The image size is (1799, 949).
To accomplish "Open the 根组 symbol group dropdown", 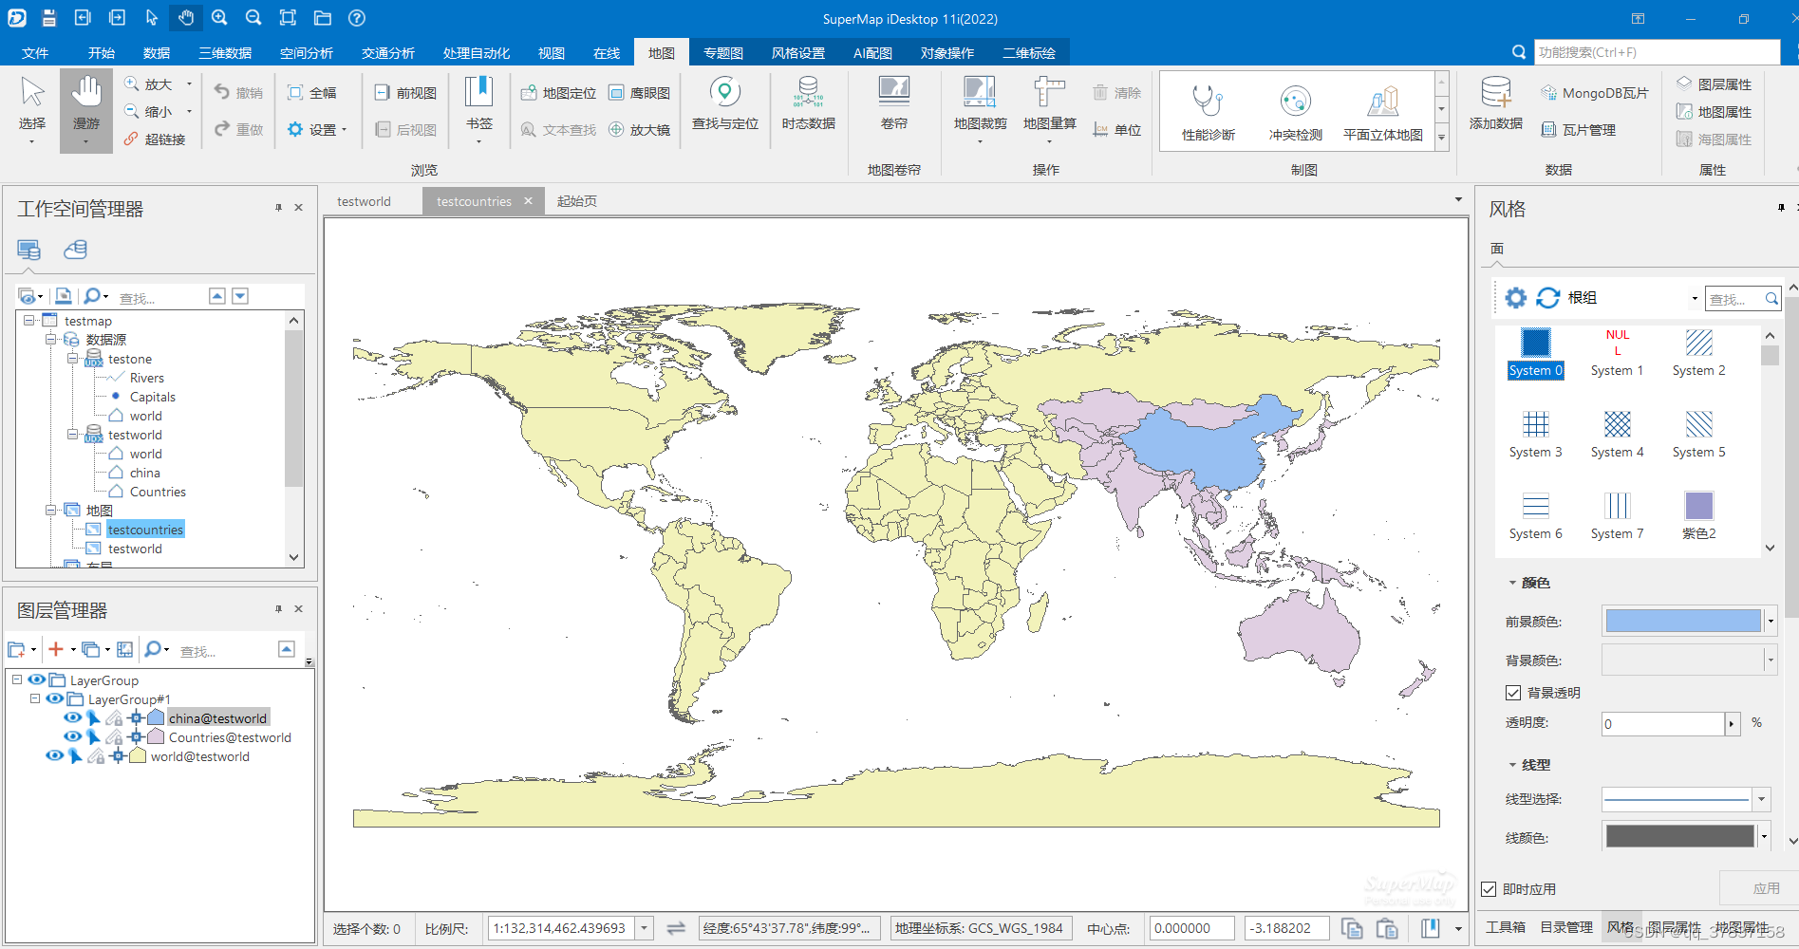I will pyautogui.click(x=1695, y=298).
